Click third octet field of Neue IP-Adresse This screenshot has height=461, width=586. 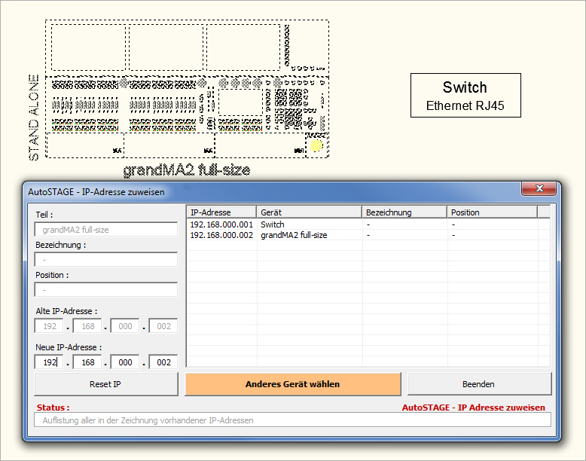click(x=124, y=362)
